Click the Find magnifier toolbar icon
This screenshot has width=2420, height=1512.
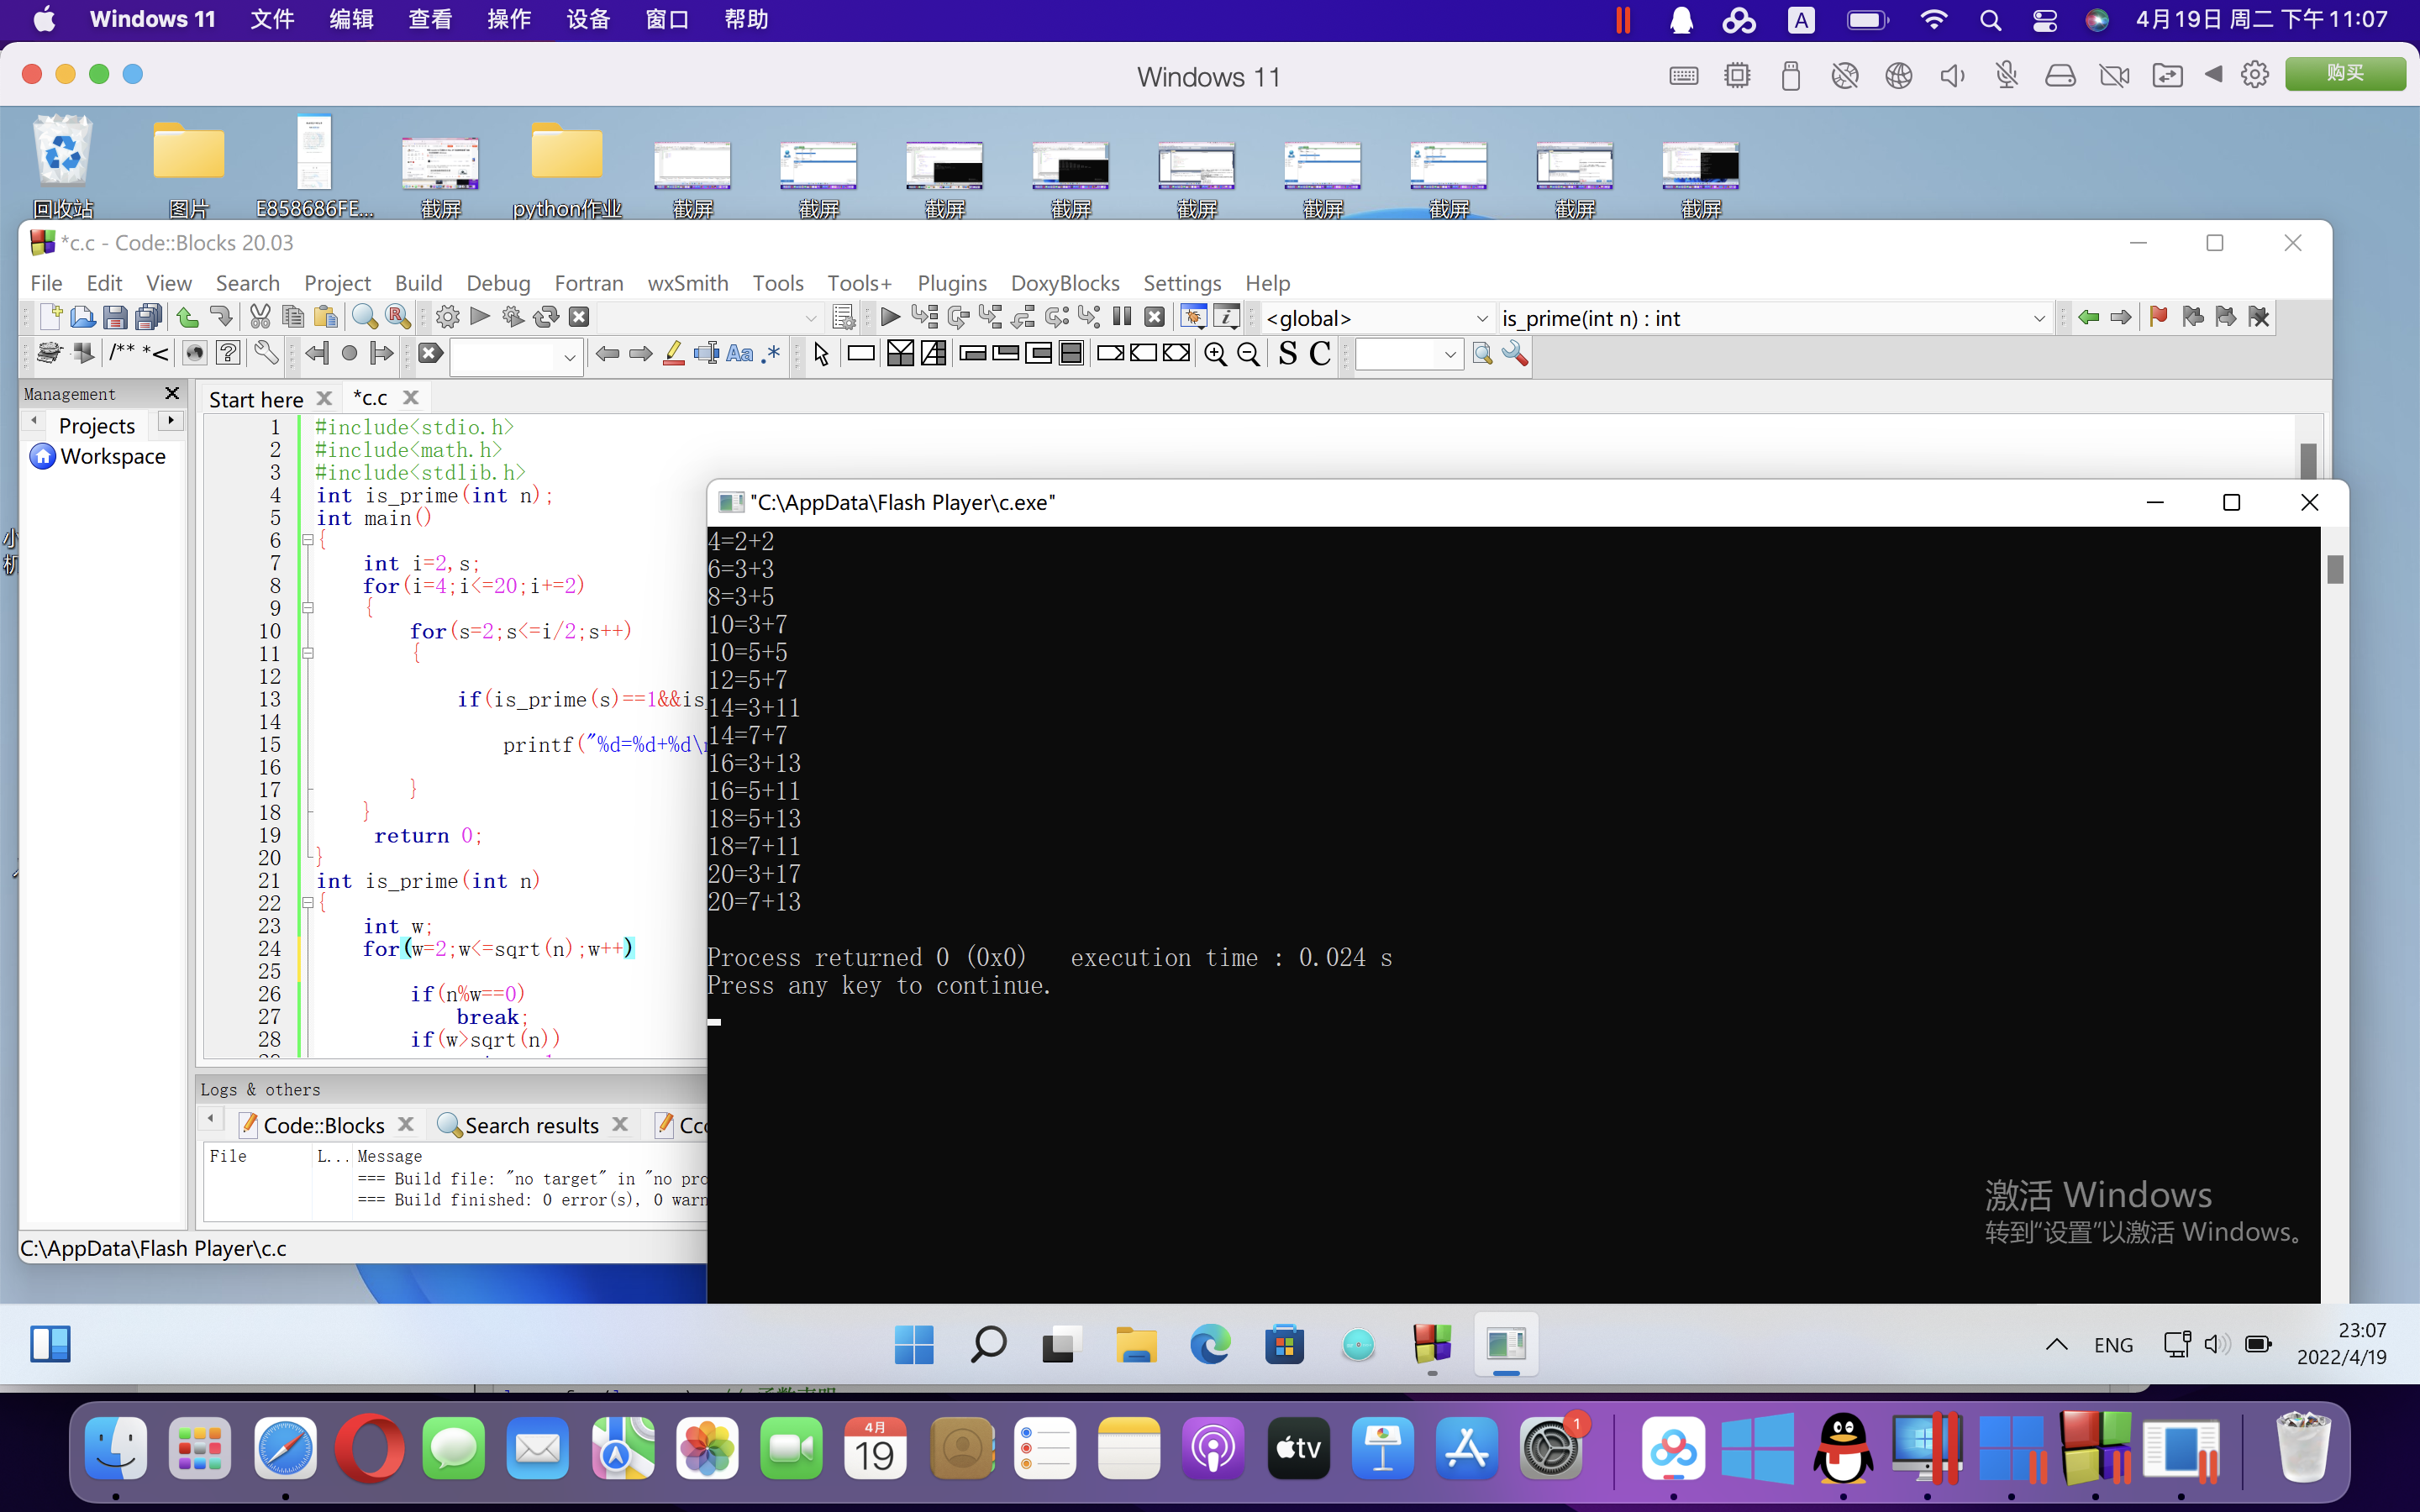point(364,318)
